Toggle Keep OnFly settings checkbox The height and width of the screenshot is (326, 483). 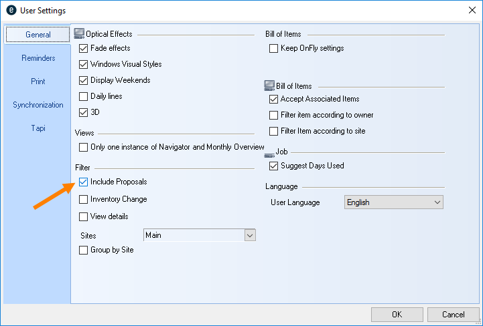pyautogui.click(x=273, y=48)
